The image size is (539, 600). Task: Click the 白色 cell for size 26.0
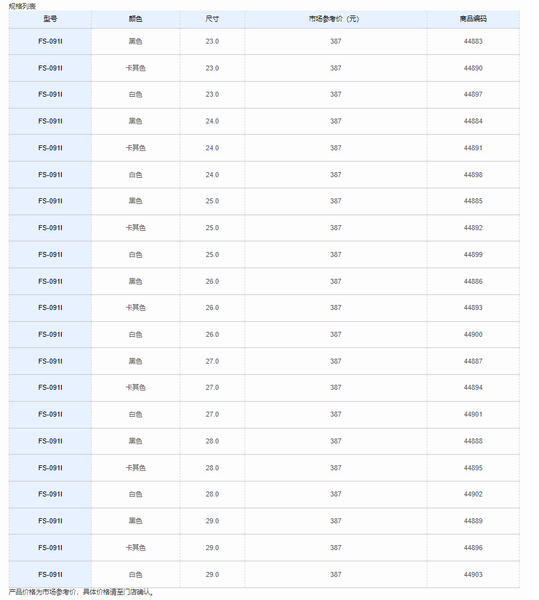(x=135, y=334)
